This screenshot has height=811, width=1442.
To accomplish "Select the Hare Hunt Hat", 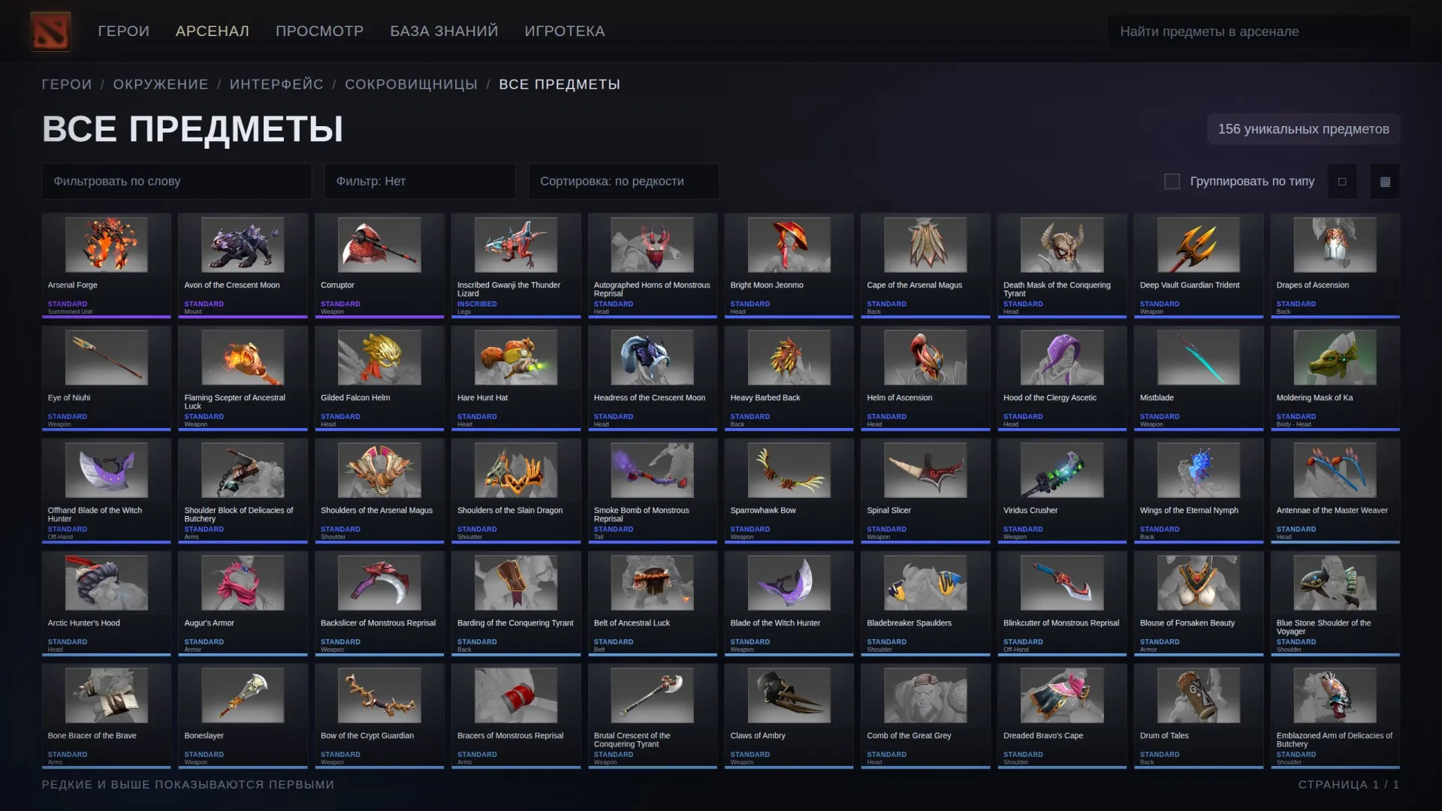I will click(516, 378).
